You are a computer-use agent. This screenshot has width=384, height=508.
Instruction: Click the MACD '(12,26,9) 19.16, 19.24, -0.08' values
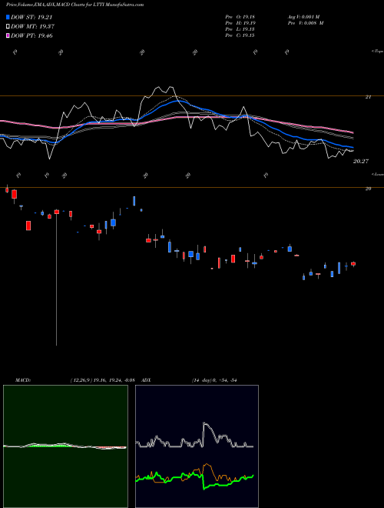tap(102, 380)
